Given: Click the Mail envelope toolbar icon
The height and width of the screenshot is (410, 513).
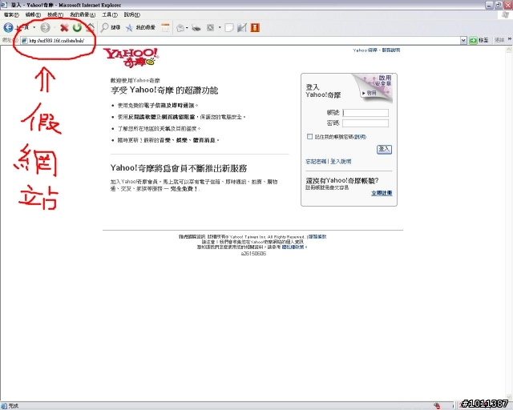Looking at the screenshot, I should click(180, 28).
